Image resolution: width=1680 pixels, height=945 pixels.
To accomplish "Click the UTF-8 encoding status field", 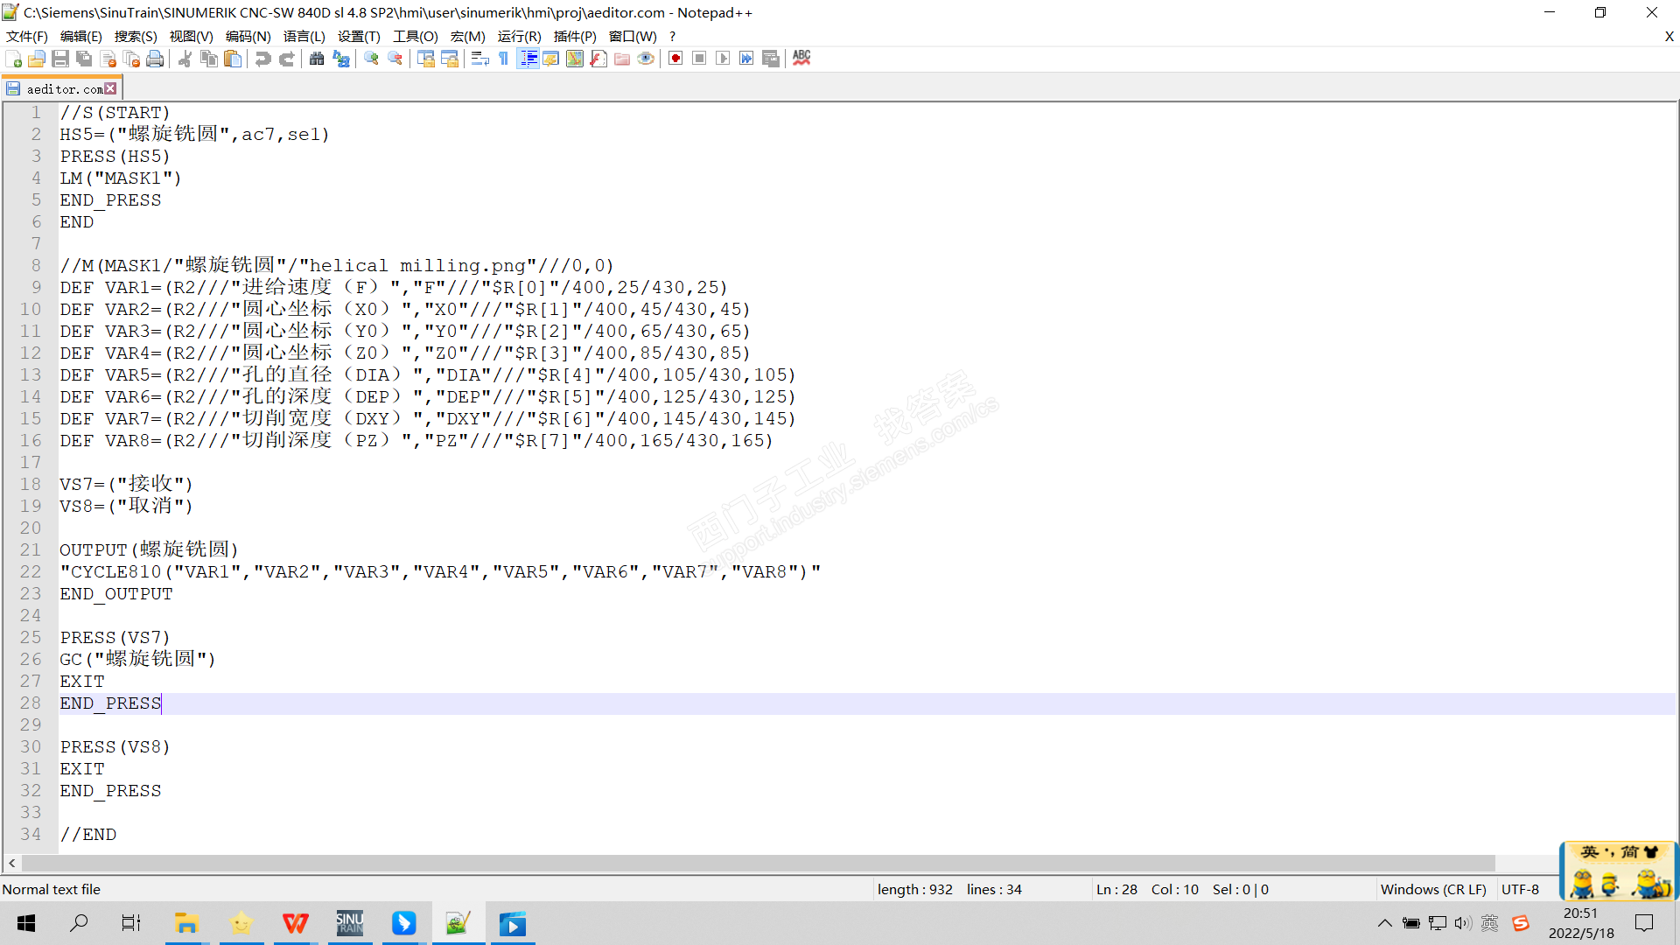I will [1520, 889].
